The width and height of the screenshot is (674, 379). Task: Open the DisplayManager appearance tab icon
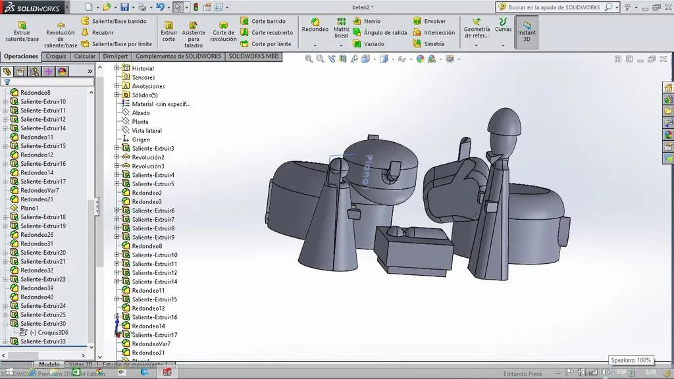[62, 72]
